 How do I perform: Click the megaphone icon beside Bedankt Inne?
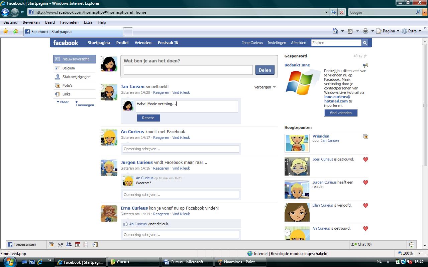point(365,65)
